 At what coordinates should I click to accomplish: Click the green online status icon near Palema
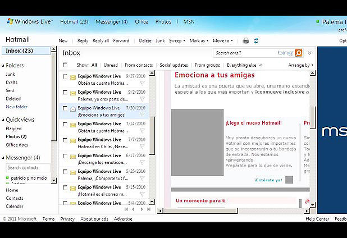tap(318, 21)
